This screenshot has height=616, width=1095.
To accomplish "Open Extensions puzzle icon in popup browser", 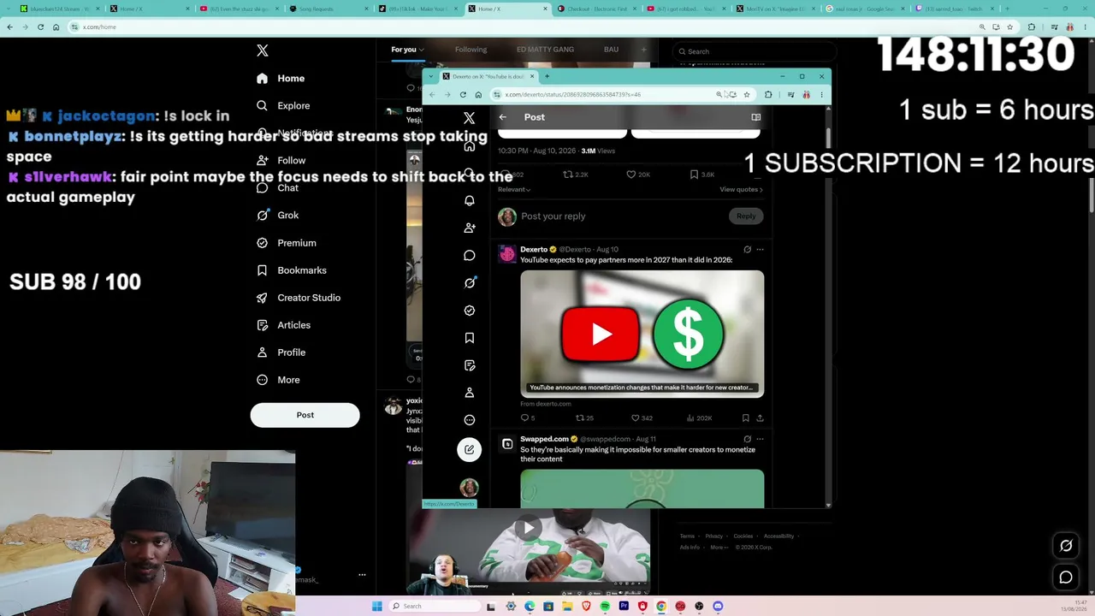I will tap(768, 95).
